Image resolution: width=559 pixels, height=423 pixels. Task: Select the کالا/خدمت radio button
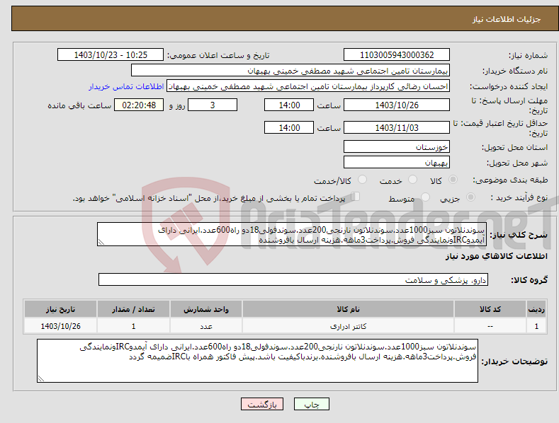(x=362, y=180)
